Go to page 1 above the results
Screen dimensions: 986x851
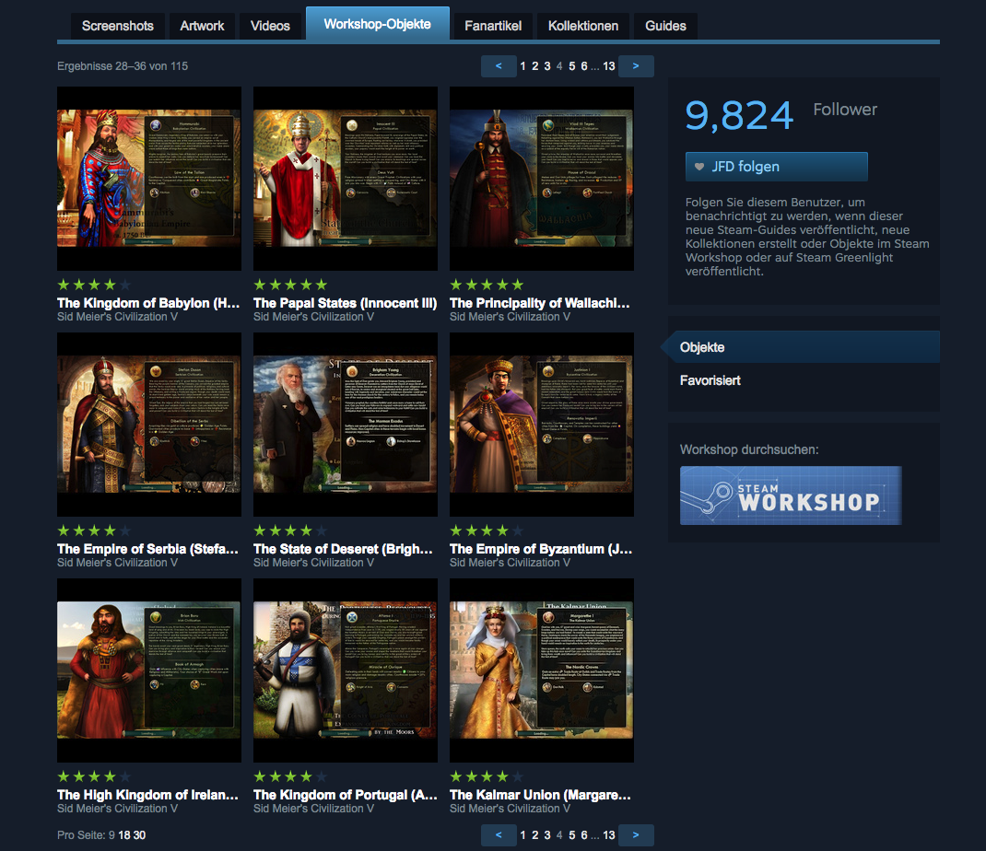[x=522, y=66]
